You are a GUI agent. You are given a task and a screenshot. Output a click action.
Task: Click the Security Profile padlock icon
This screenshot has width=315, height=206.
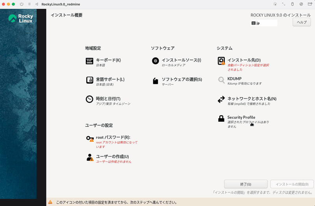click(x=221, y=119)
